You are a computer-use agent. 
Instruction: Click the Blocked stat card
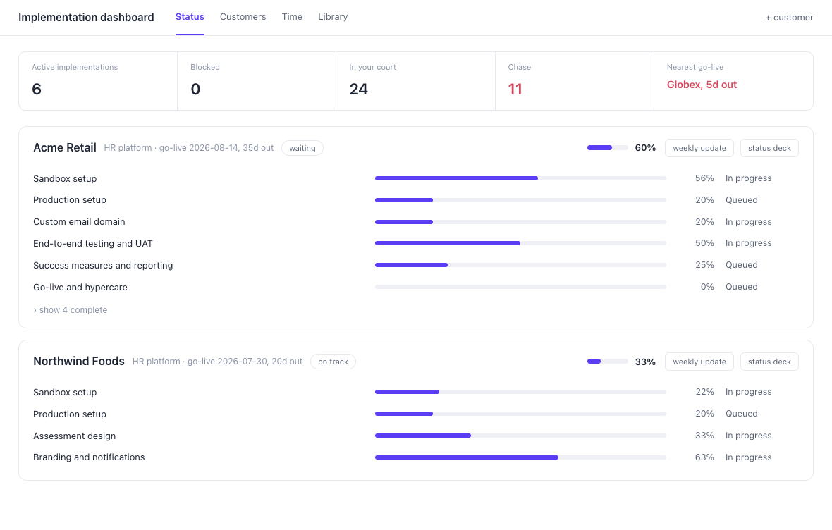pyautogui.click(x=256, y=81)
